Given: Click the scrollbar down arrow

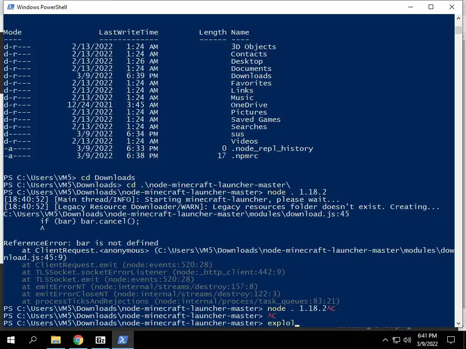Looking at the screenshot, I should click(x=458, y=324).
